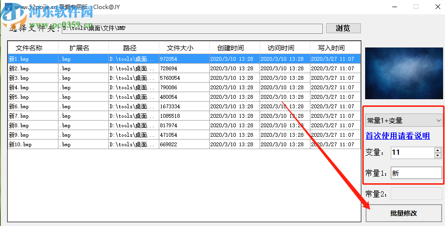Click the .bmp extension cell of 新8.bmp
Screen dimensions: 445x226
pos(84,125)
